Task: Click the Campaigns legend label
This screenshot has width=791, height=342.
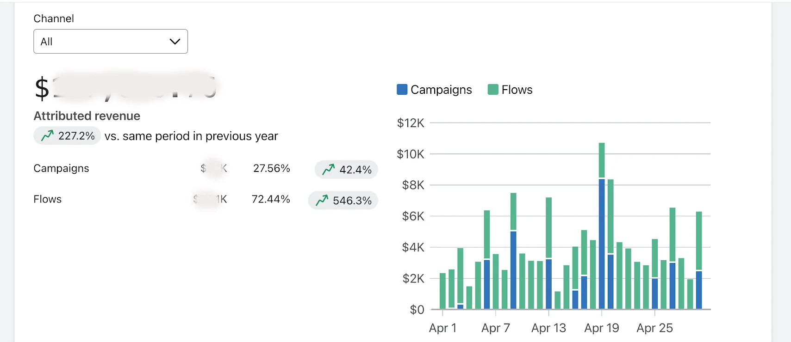Action: [441, 90]
